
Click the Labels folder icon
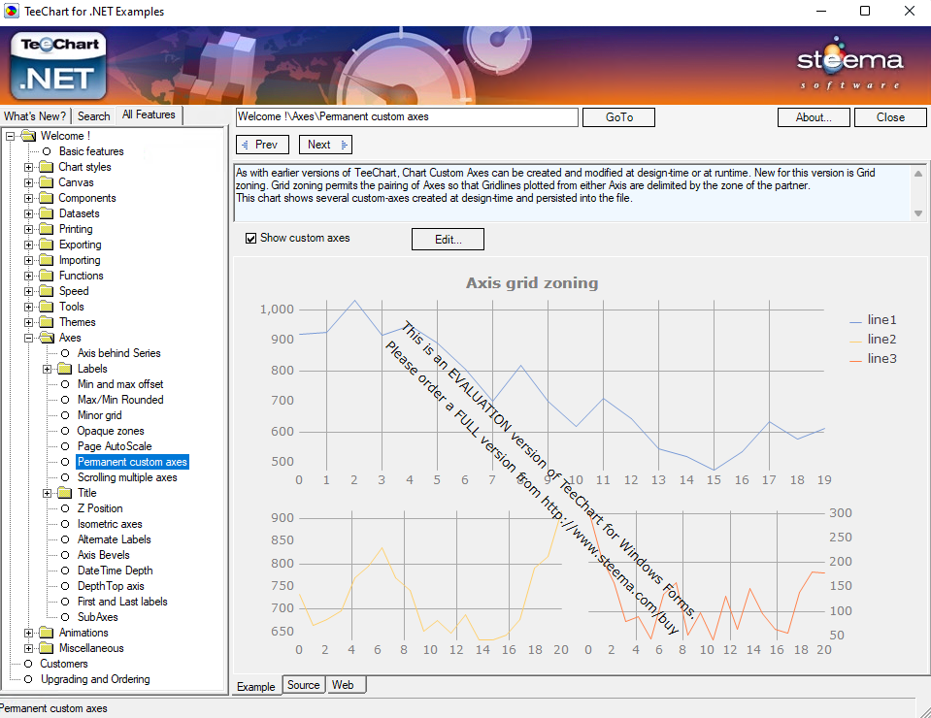click(x=65, y=369)
